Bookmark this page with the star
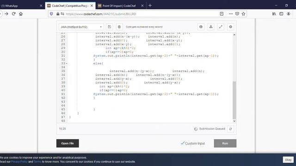 click(244, 14)
